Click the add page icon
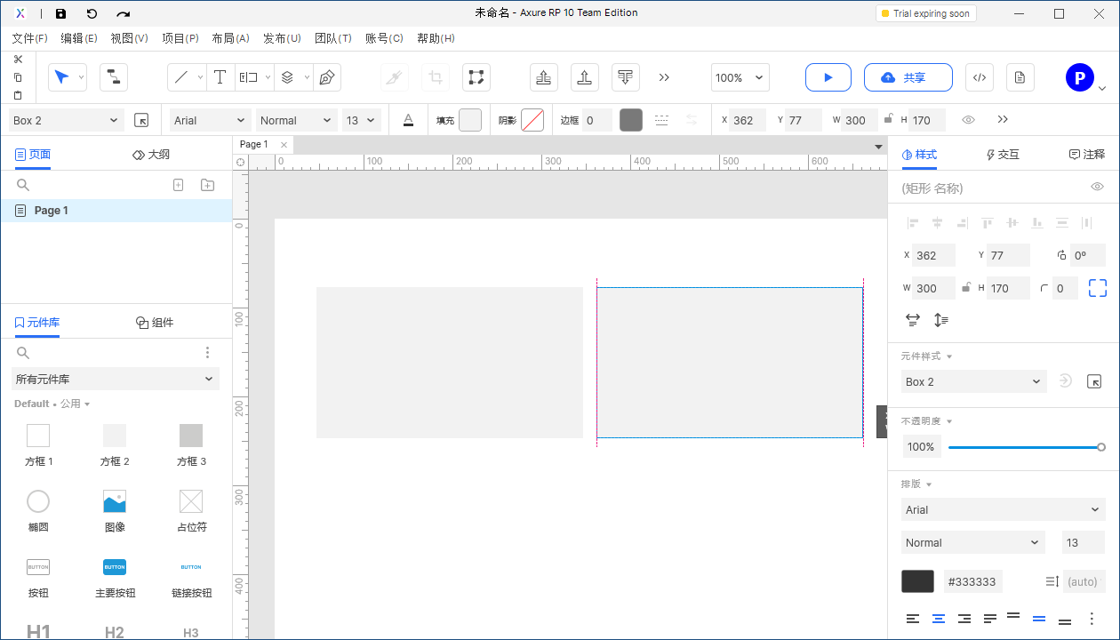The height and width of the screenshot is (640, 1120). point(178,185)
